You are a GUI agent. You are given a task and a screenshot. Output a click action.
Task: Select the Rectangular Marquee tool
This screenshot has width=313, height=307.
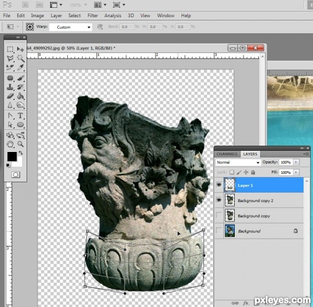click(x=10, y=49)
